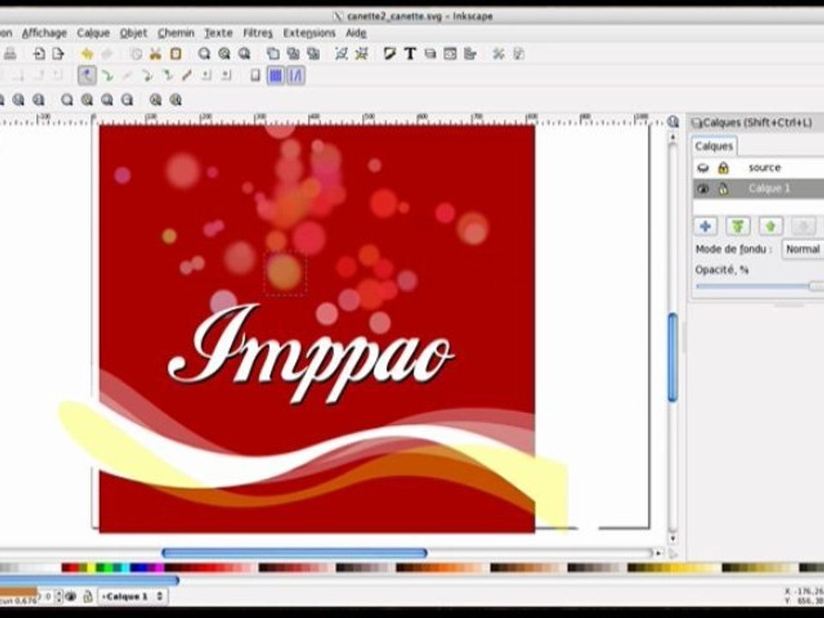This screenshot has width=824, height=618.
Task: Open the Filtres menu
Action: (257, 33)
